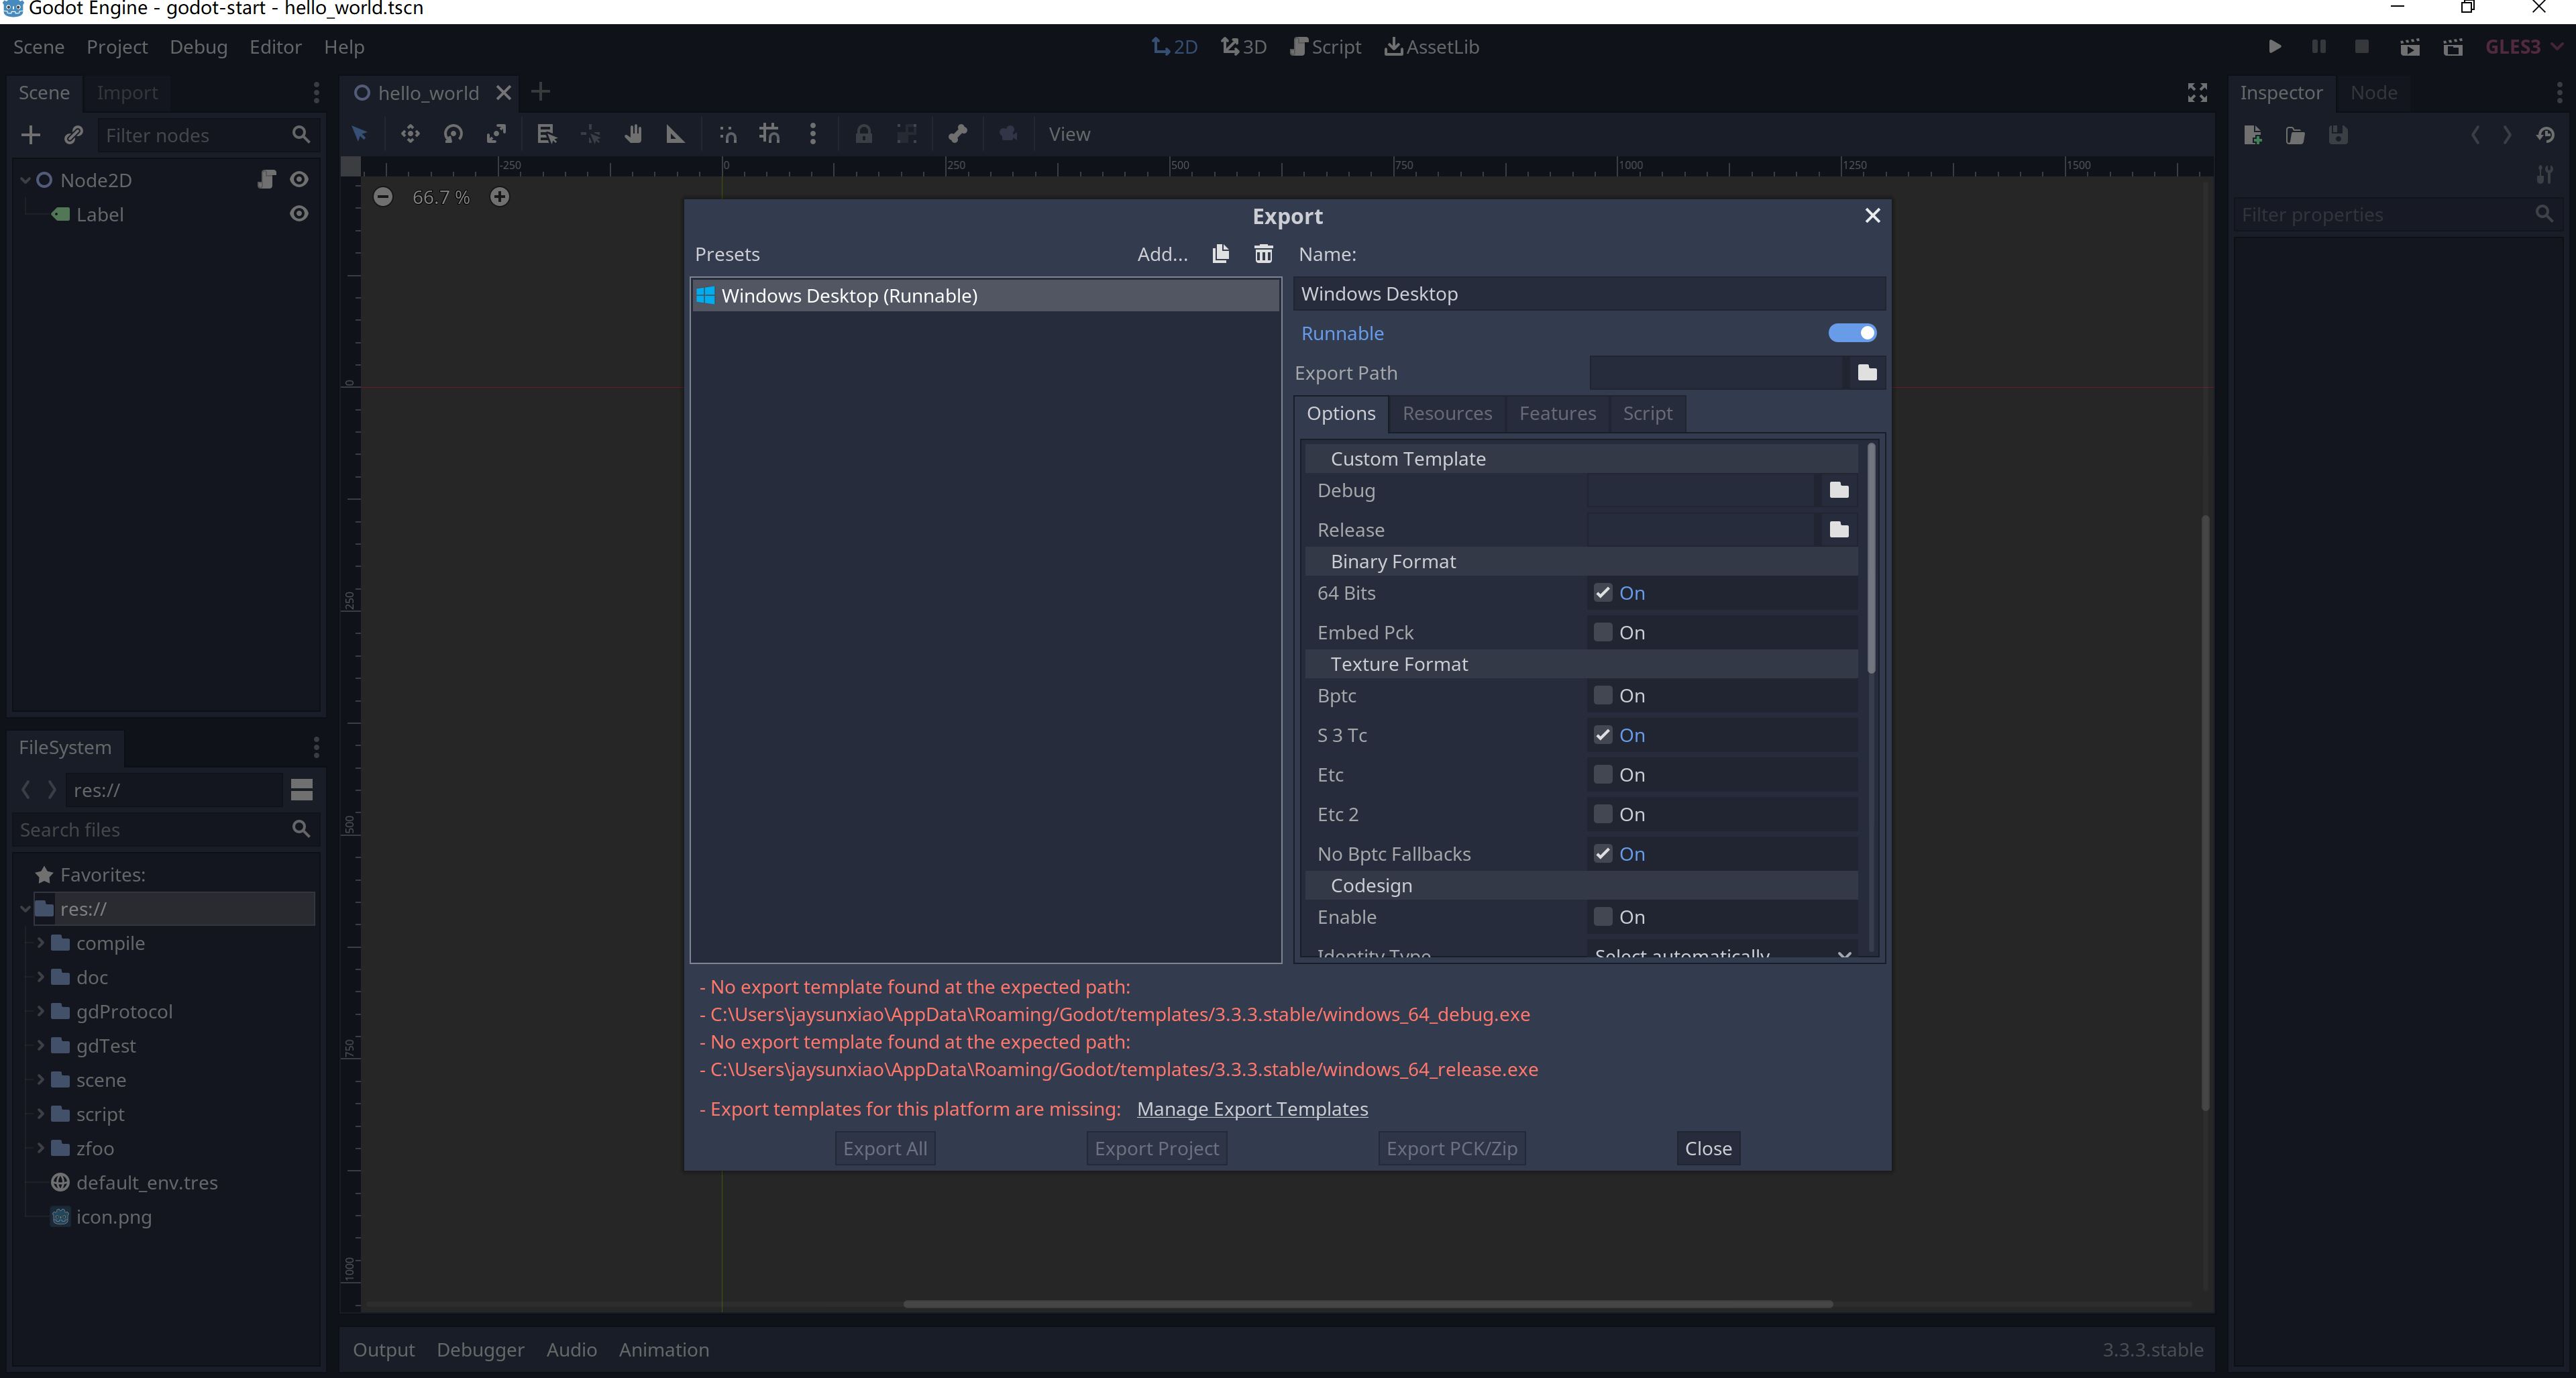Hide the Node2D node
The image size is (2576, 1378).
pyautogui.click(x=299, y=179)
